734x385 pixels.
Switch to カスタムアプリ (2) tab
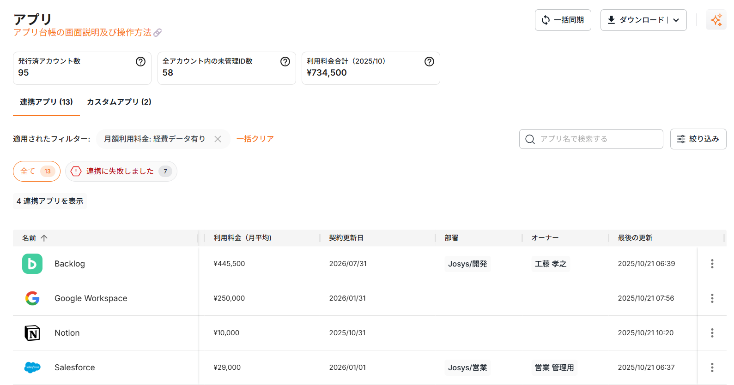point(119,102)
